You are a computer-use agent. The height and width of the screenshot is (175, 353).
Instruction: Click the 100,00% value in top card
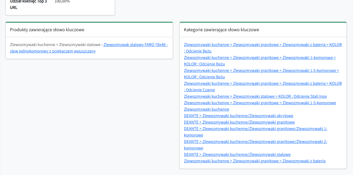(62, 1)
